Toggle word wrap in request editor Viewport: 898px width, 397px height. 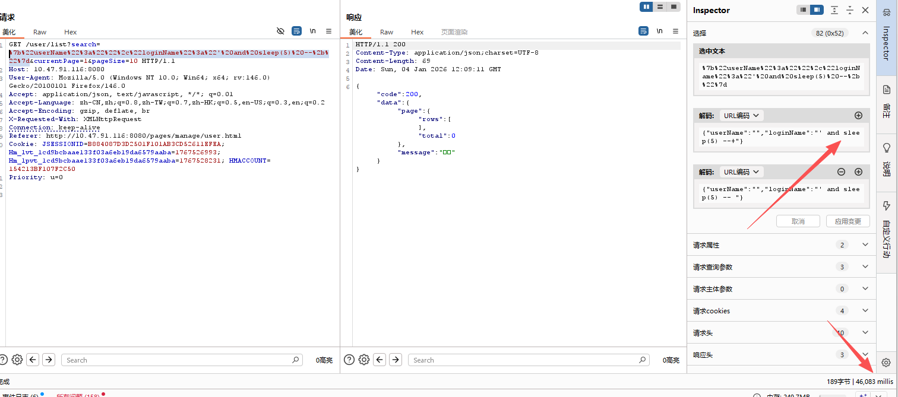point(296,31)
